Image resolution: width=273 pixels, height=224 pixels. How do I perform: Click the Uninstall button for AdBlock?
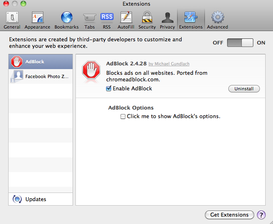pyautogui.click(x=244, y=89)
